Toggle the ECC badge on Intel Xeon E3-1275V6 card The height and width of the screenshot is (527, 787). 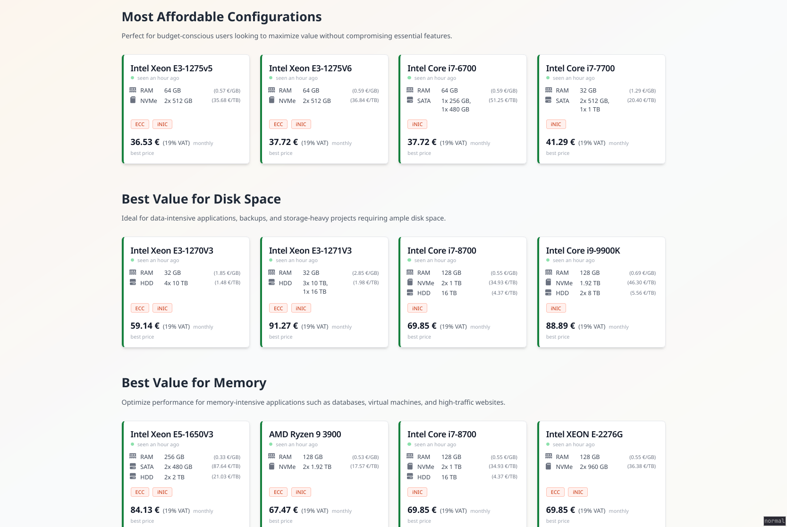[278, 124]
